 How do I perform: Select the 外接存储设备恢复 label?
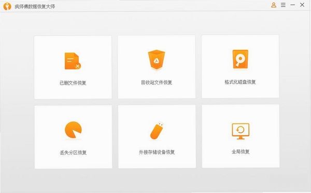point(157,152)
